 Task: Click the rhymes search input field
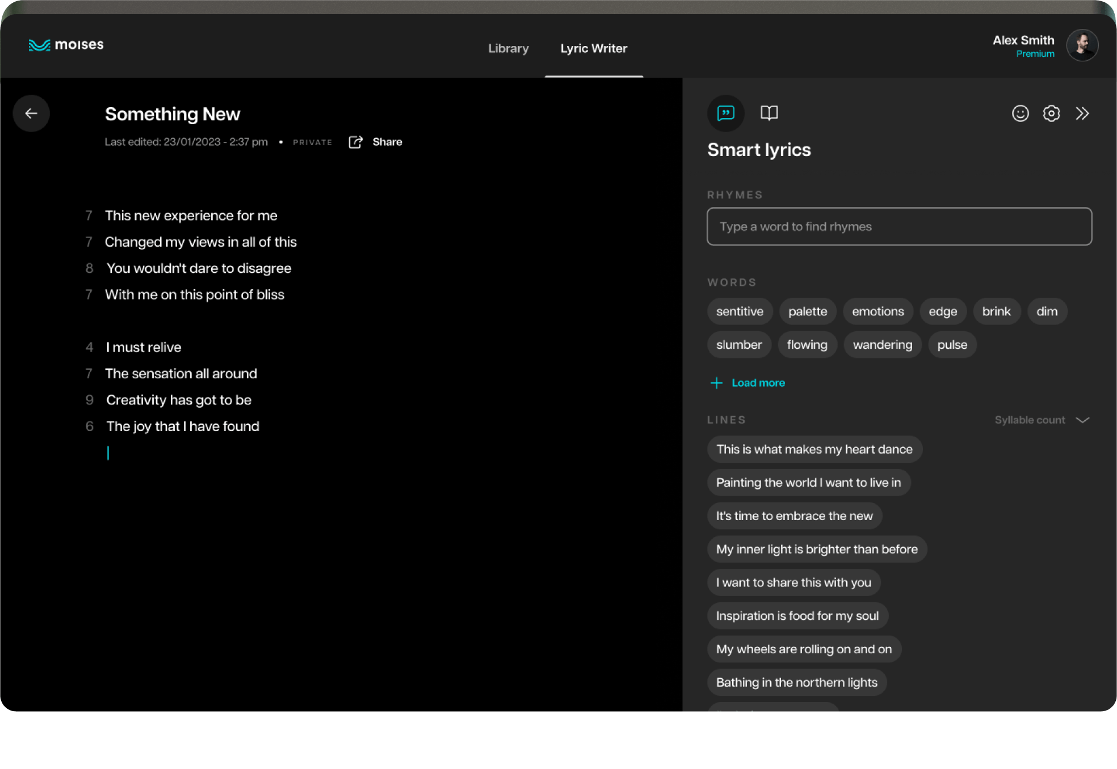tap(899, 226)
